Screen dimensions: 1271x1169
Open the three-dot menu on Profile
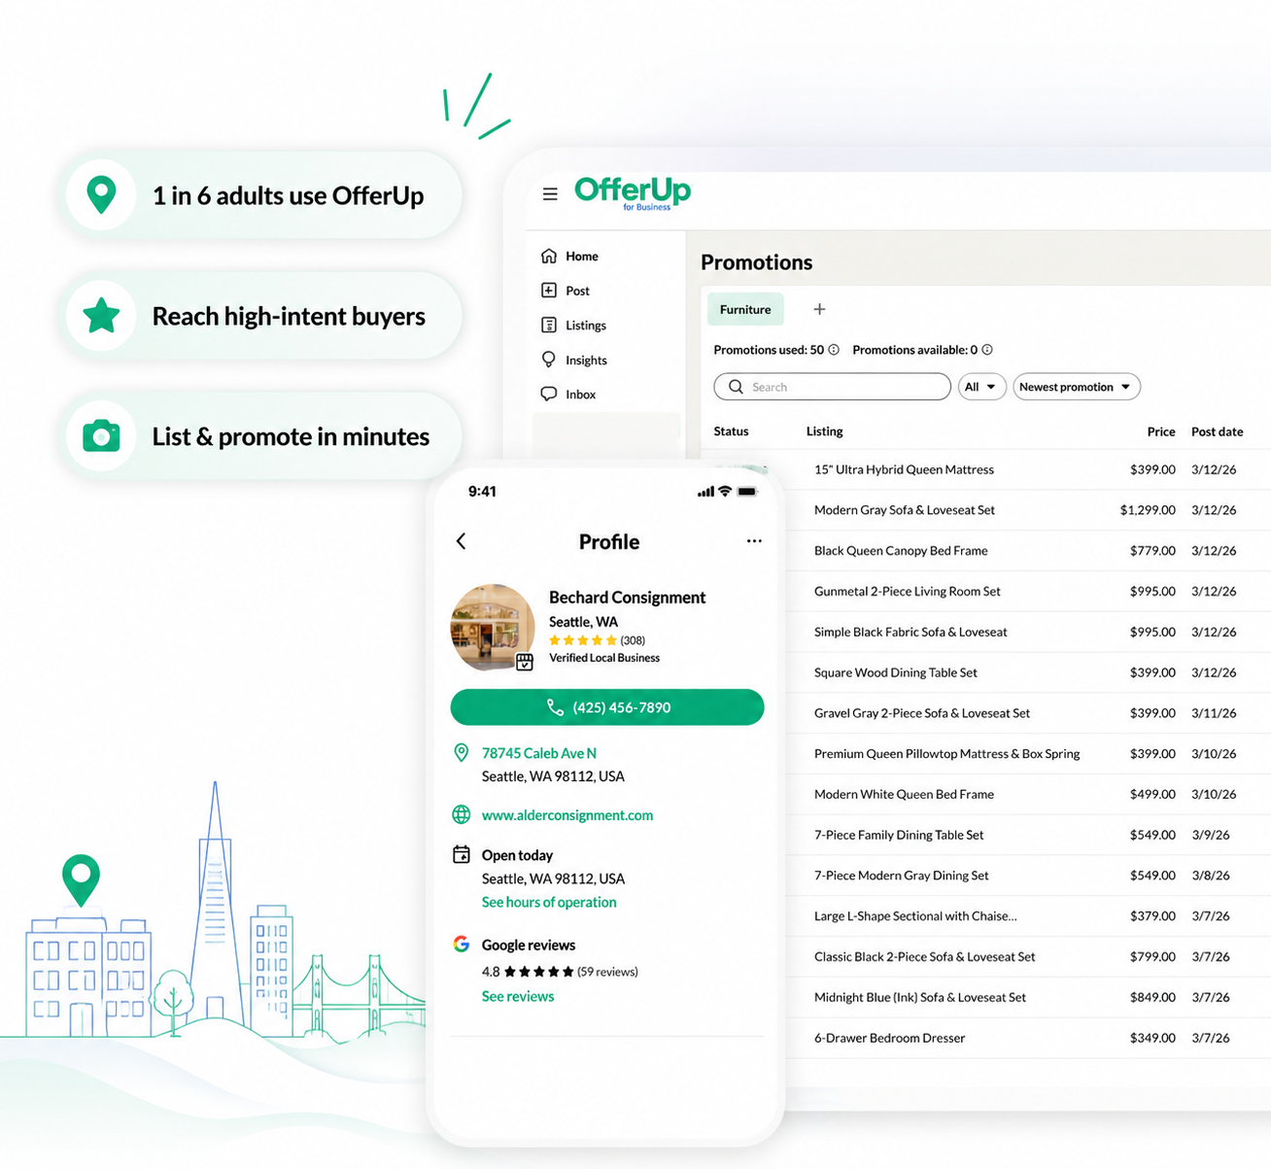(754, 541)
